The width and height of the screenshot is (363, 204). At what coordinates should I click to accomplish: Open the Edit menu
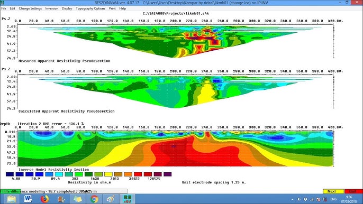tap(12, 8)
